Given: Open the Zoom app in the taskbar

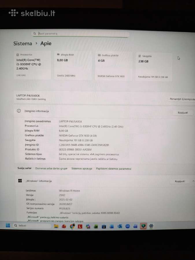Looking at the screenshot, I should coord(127,226).
